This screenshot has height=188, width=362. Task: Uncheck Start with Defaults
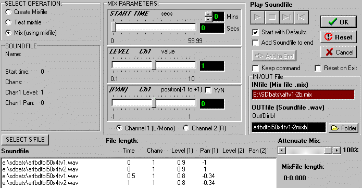coord(255,32)
